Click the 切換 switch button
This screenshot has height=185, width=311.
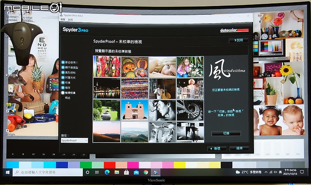click(x=226, y=134)
